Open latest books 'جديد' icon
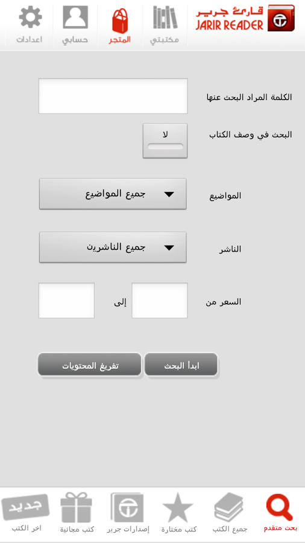This screenshot has height=543, width=305. 25,507
